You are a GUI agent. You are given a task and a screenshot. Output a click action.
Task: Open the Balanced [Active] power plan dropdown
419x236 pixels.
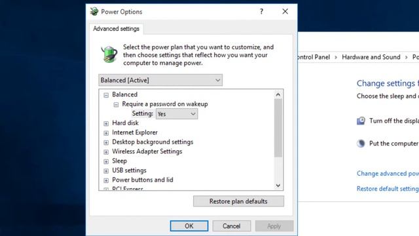[x=160, y=80]
